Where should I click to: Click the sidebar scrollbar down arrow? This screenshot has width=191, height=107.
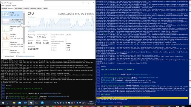(x=24, y=53)
